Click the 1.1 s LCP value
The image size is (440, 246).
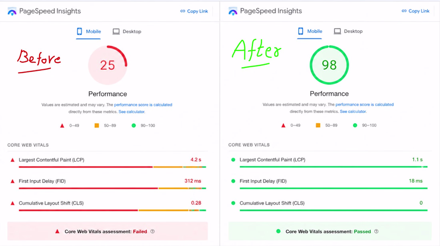(x=417, y=159)
